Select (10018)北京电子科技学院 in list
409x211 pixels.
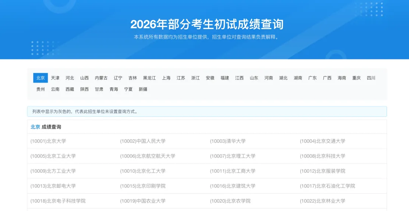(58, 201)
